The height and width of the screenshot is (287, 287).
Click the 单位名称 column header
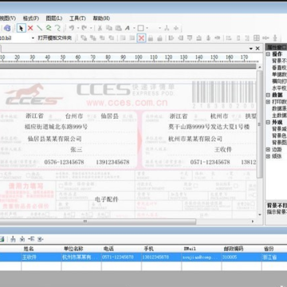[81, 249]
